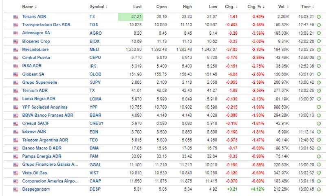Image resolution: width=326 pixels, height=196 pixels.
Task: Click the flag icon next to MercadoLibre
Action: coord(16,49)
